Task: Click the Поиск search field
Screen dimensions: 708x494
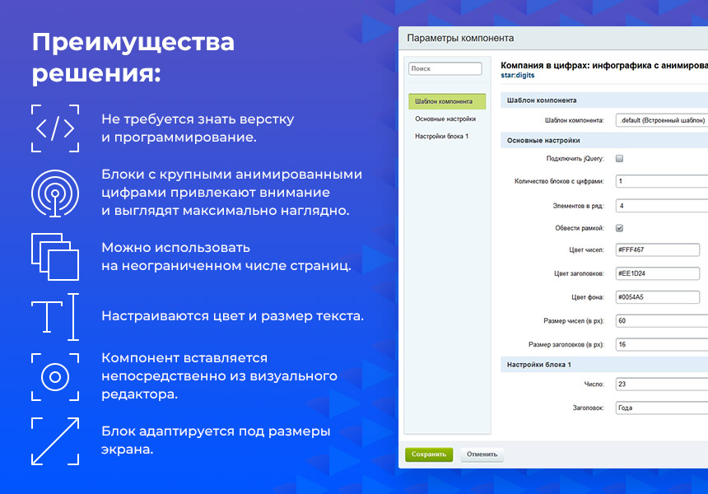Action: tap(445, 68)
